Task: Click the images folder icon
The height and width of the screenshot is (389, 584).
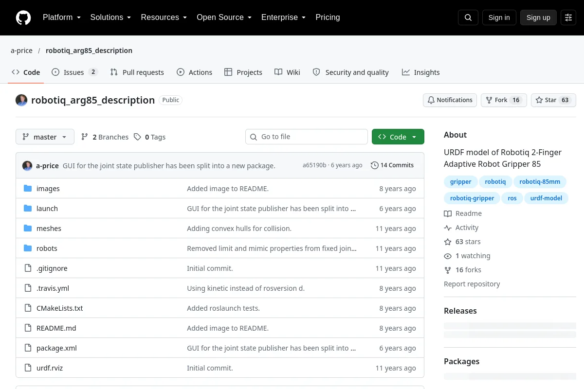Action: click(28, 189)
